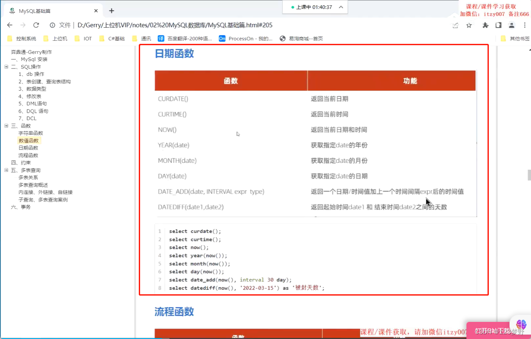Open 内连接、外链接、自链接 outline item

[x=45, y=192]
